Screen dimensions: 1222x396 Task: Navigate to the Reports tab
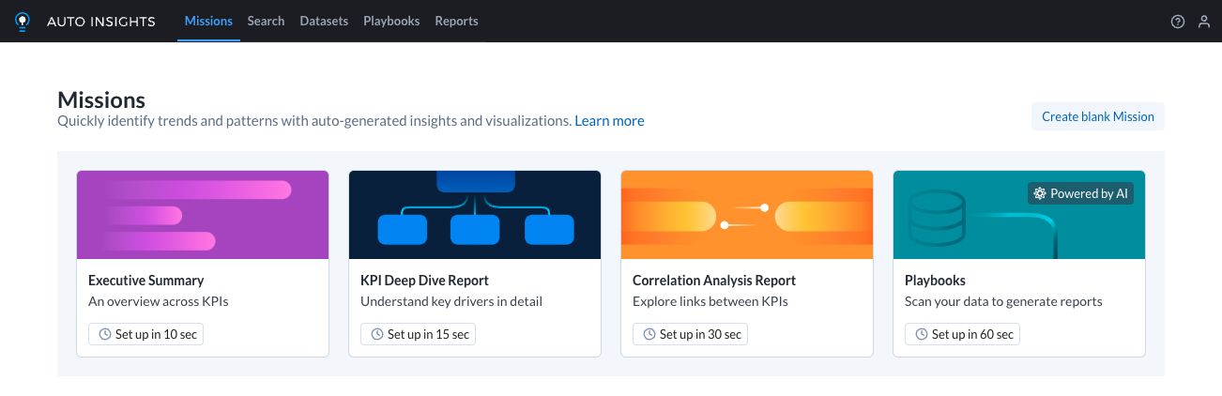[456, 21]
